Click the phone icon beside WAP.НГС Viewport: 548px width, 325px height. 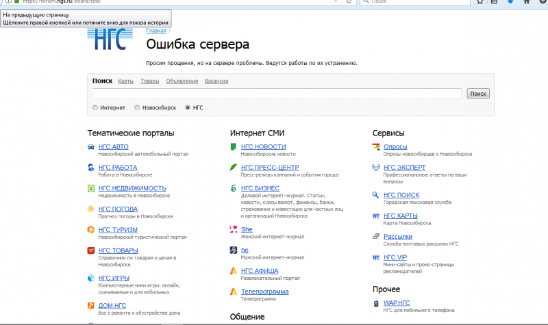(x=375, y=303)
